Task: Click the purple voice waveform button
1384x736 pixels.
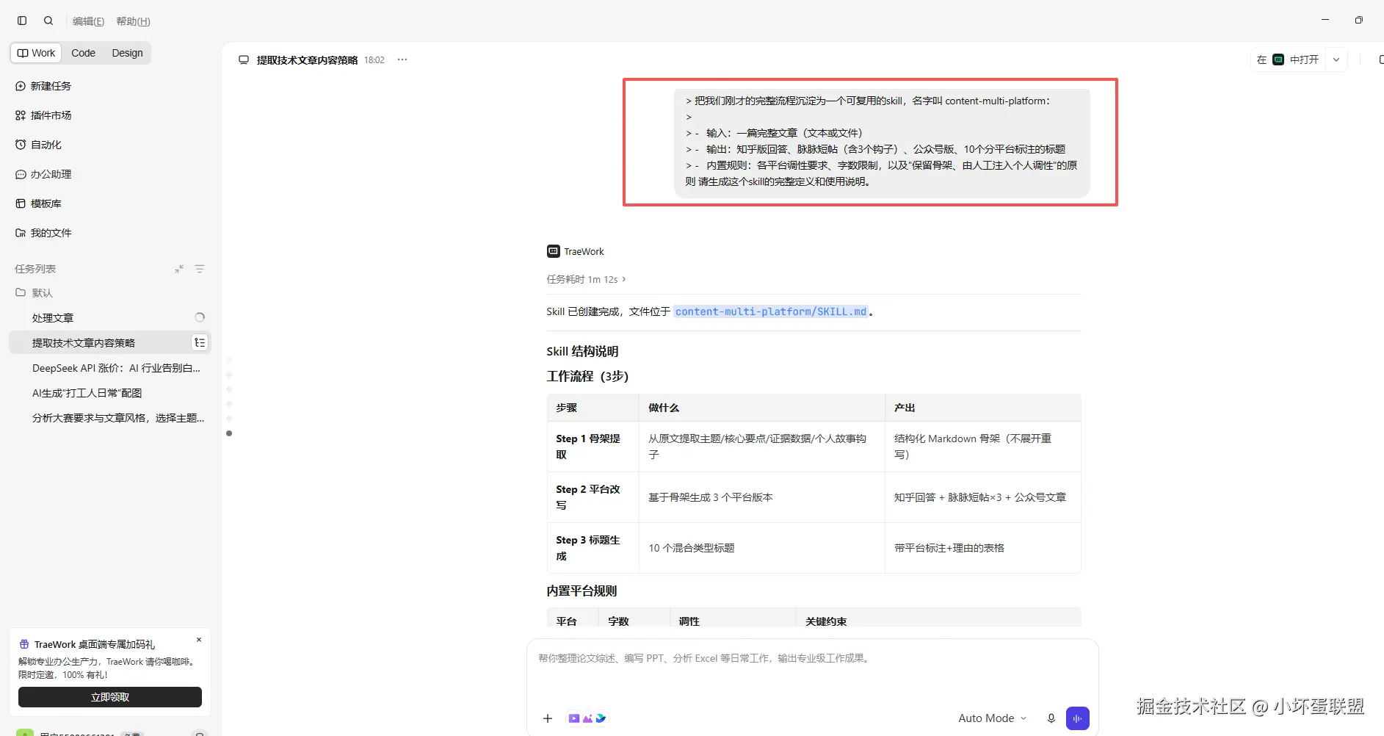Action: (x=1077, y=718)
